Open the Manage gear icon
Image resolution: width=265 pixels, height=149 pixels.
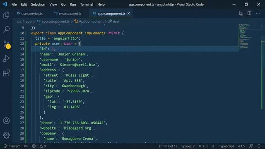coord(6,135)
